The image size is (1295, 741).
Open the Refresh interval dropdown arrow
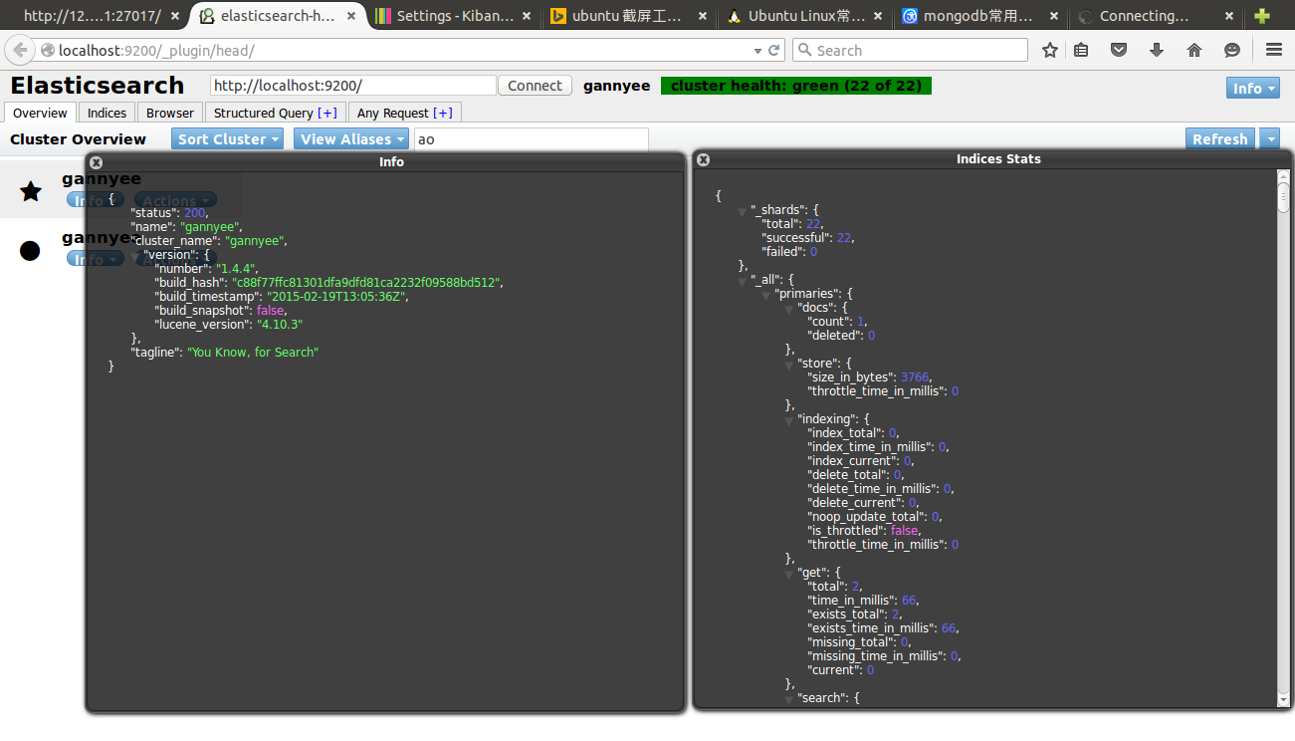click(x=1270, y=139)
